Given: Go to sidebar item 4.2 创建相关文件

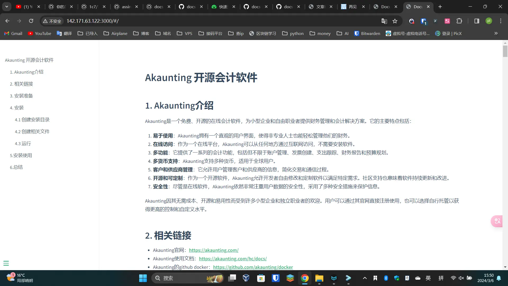Looking at the screenshot, I should click(x=32, y=132).
